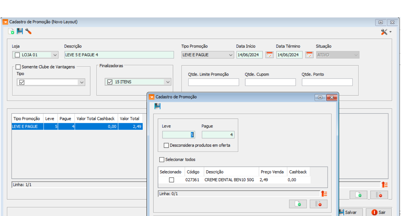Click the new document icon in main toolbar
401x216 pixels.
11,31
